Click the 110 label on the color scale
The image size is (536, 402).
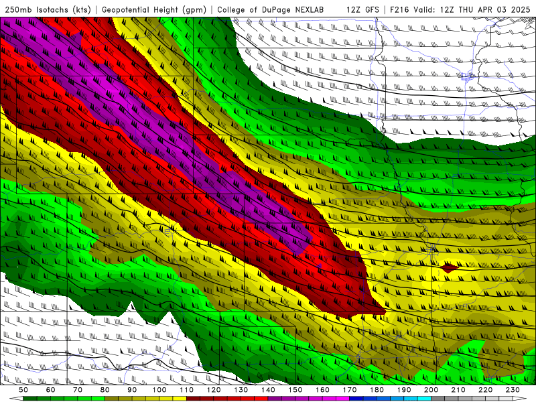coord(186,390)
